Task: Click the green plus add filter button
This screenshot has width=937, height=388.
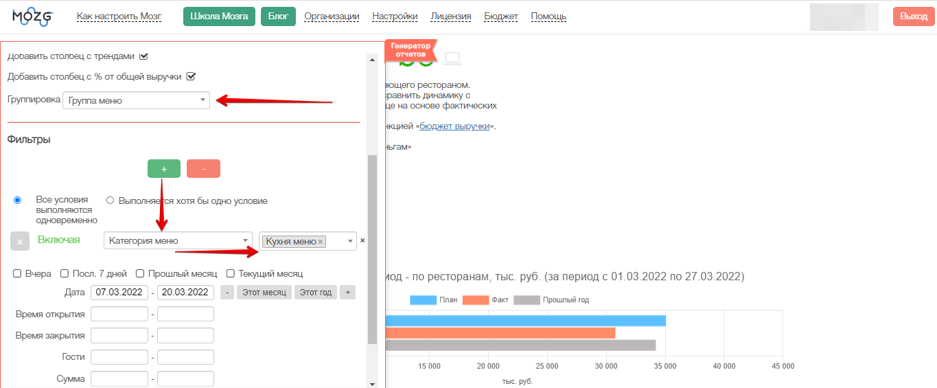Action: pyautogui.click(x=164, y=169)
